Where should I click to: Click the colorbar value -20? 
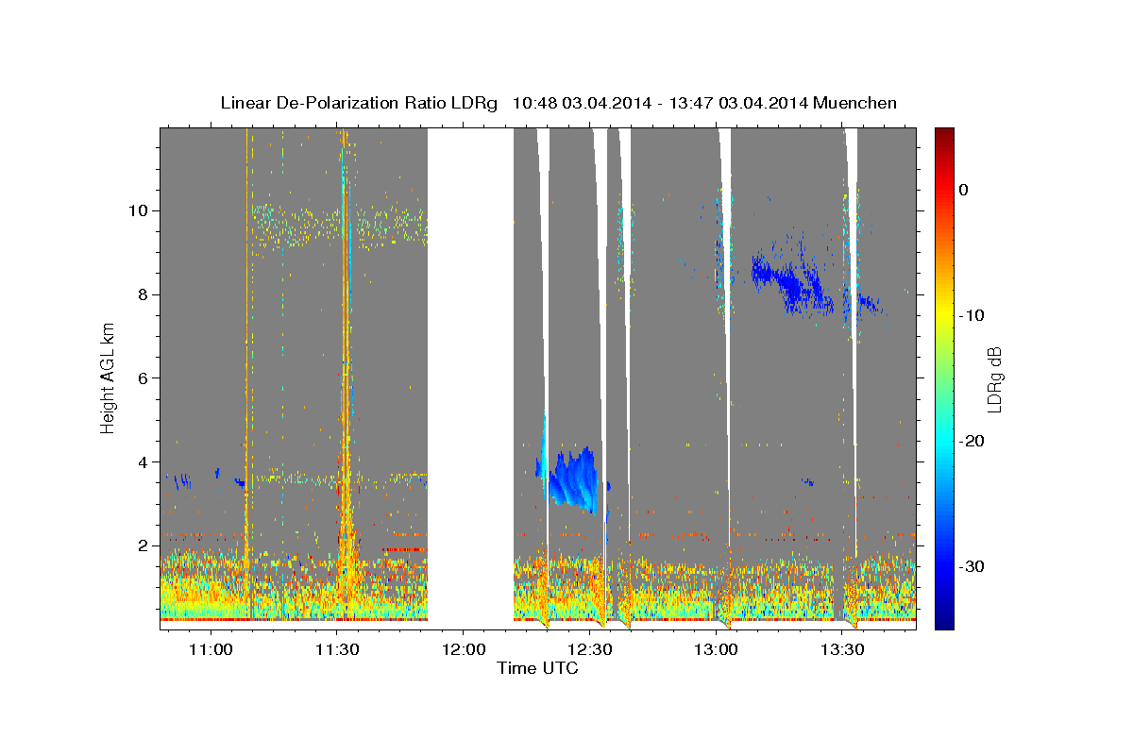pos(972,441)
